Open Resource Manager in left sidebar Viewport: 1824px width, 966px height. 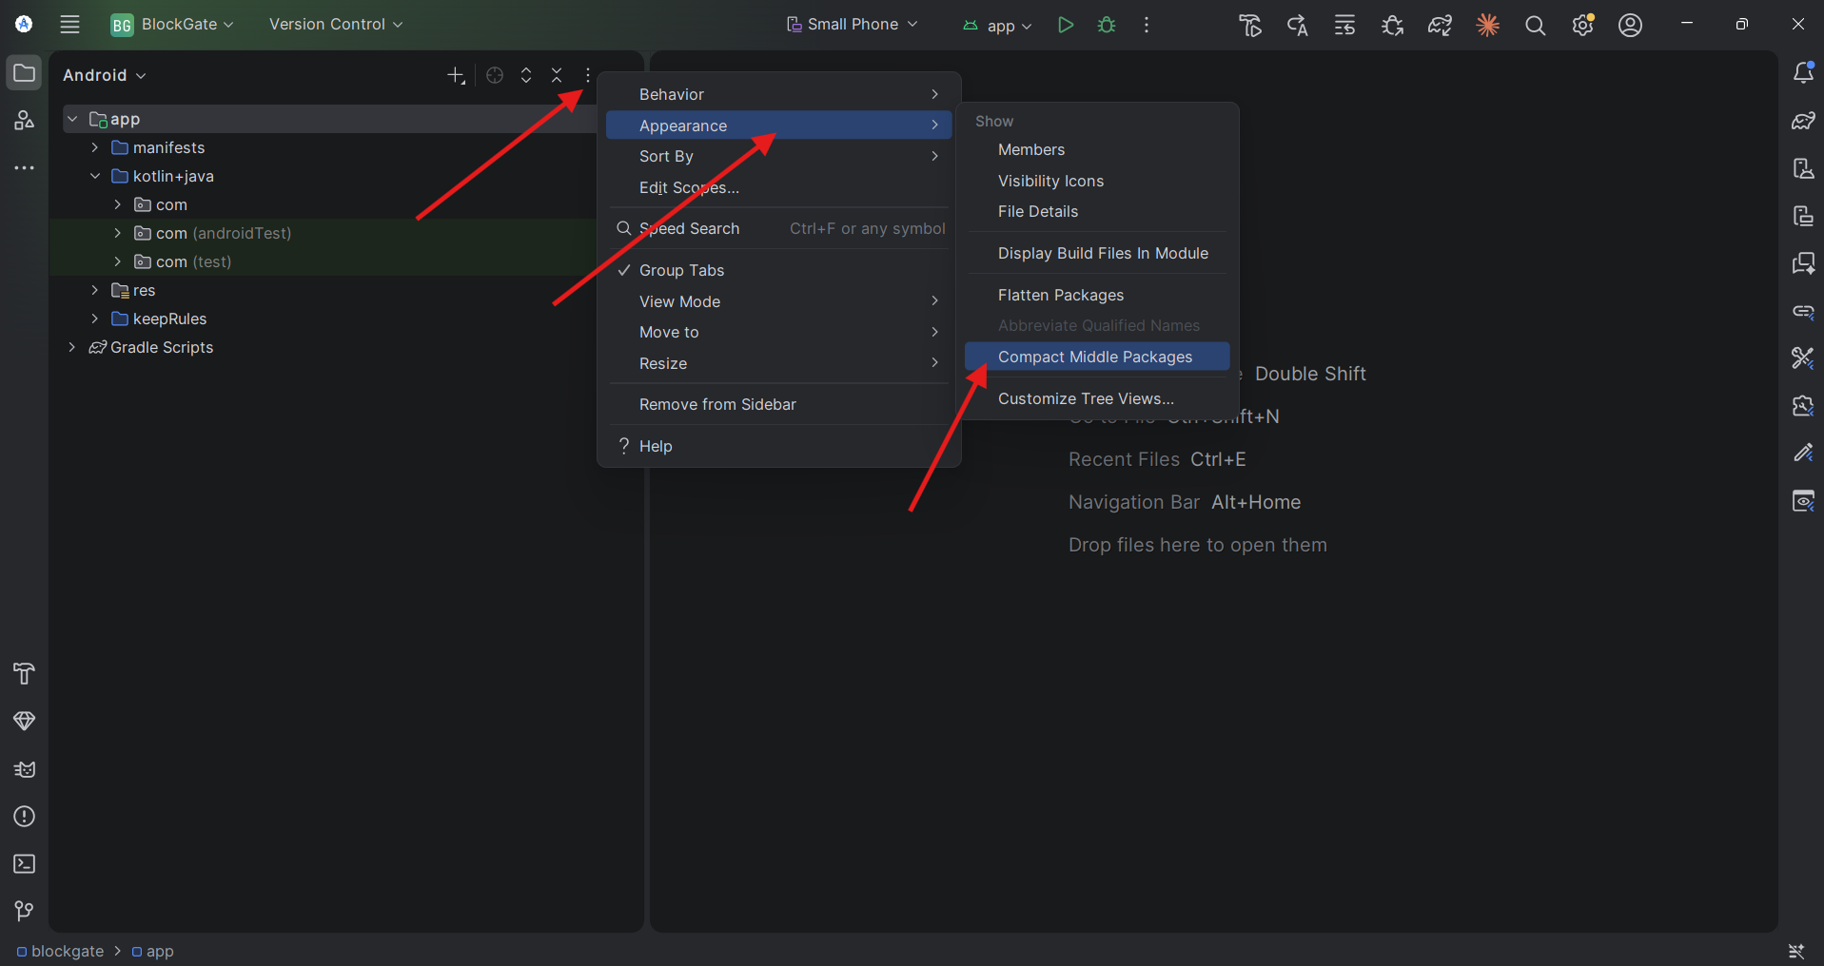coord(24,121)
